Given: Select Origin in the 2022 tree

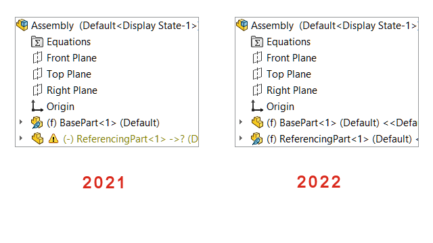Looking at the screenshot, I should [x=280, y=107].
